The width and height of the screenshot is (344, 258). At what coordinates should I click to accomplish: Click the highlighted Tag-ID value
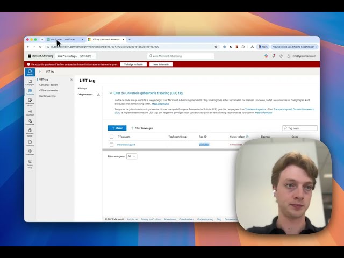pos(204,145)
